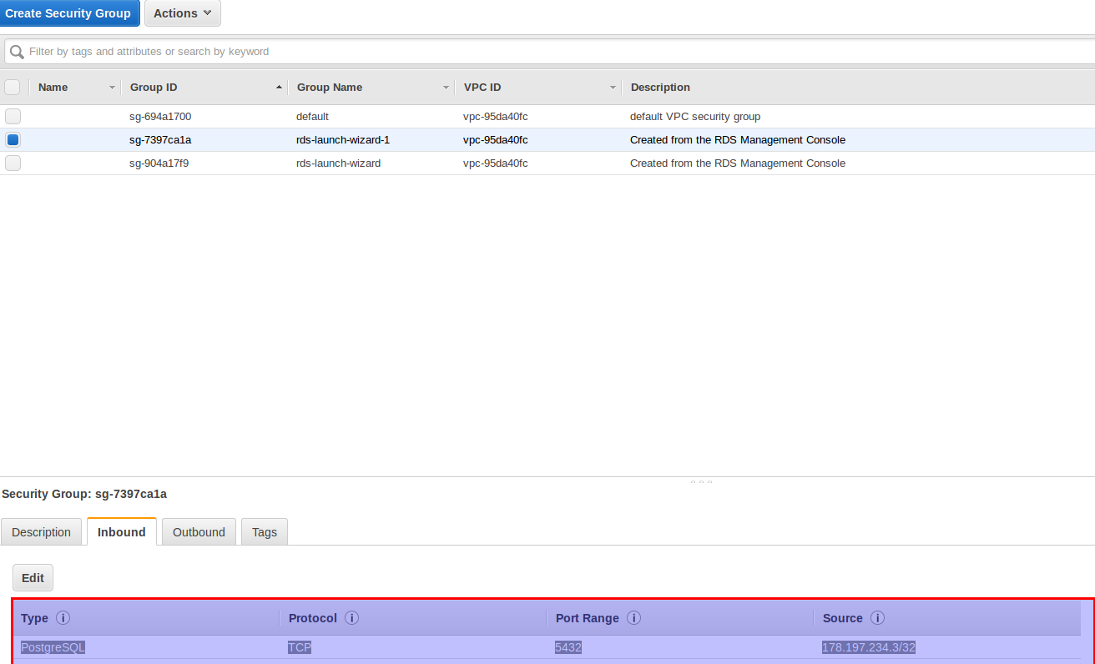Check the box for sg-904a17f9 row
Screen dimensions: 1095x664
13,163
